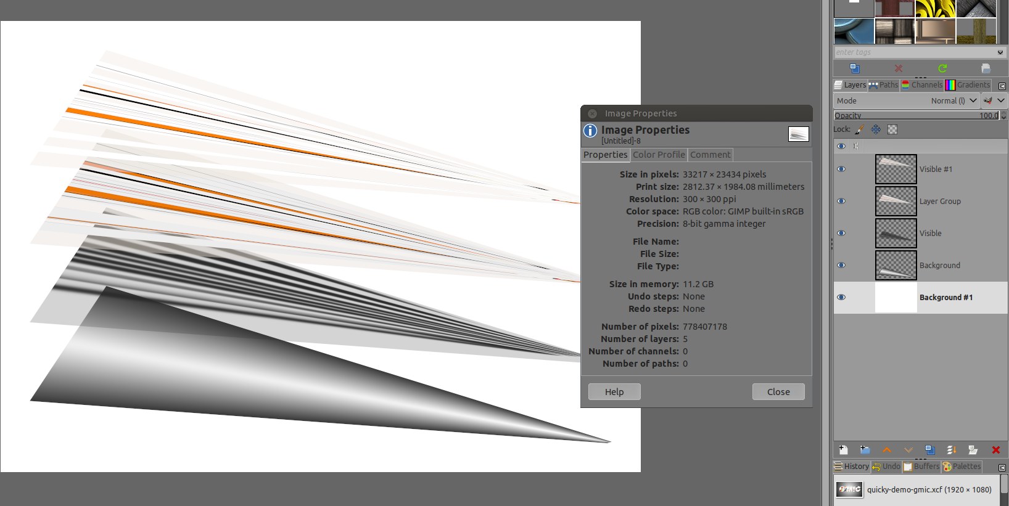Create a new layer with the bottom icon
This screenshot has height=506, width=1009.
pyautogui.click(x=843, y=450)
